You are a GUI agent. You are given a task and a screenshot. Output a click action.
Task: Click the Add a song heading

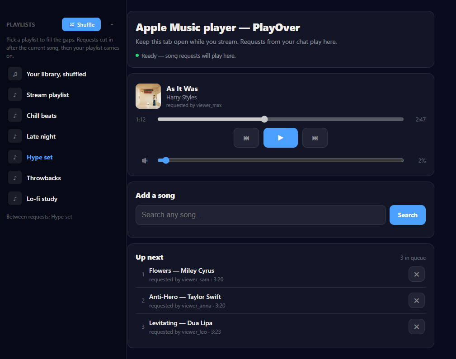coord(155,196)
